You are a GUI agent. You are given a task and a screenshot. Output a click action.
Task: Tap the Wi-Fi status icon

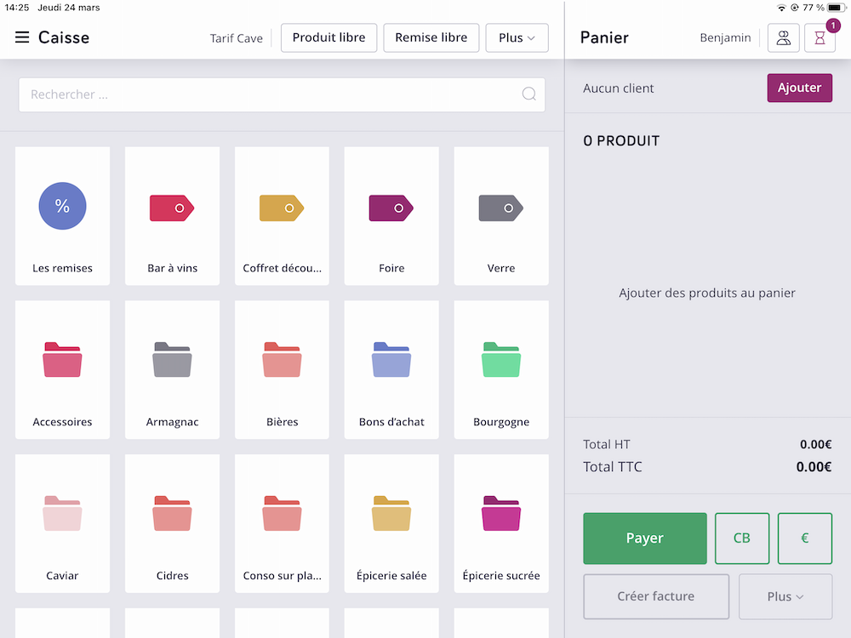coord(781,8)
